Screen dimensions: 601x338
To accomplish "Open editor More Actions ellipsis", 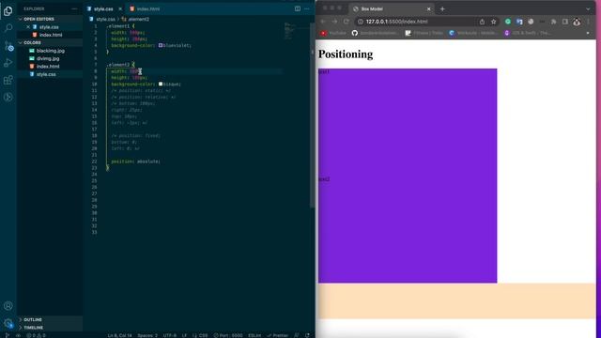I will tap(307, 8).
